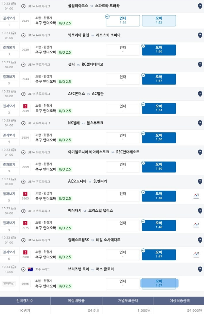
Task: Open odds trend chart for 베식타시 match
Action: (x=196, y=225)
